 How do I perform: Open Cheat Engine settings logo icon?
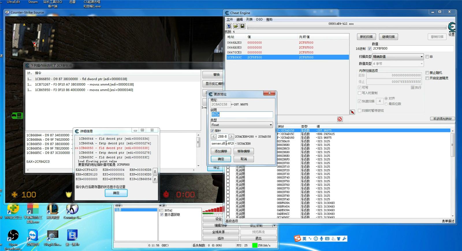451,27
